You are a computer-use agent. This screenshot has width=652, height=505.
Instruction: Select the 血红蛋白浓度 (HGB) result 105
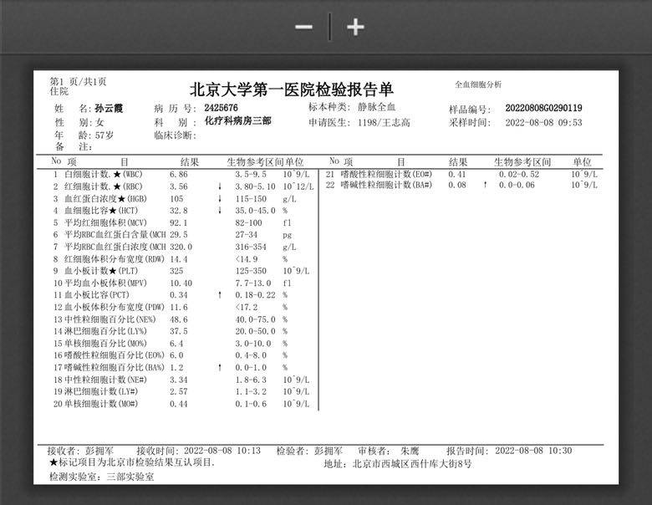[176, 199]
